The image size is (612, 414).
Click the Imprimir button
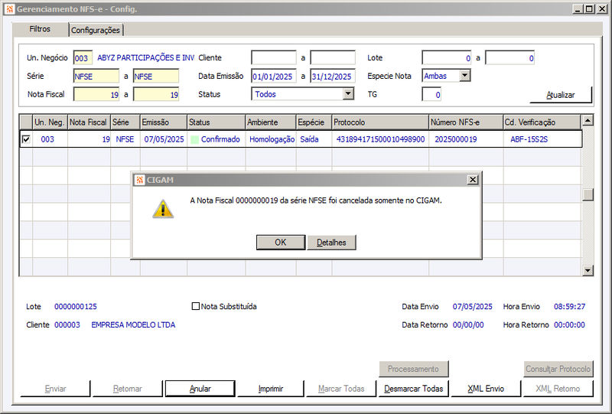(271, 389)
